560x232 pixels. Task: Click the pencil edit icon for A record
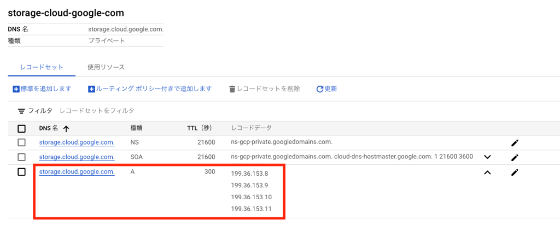514,172
